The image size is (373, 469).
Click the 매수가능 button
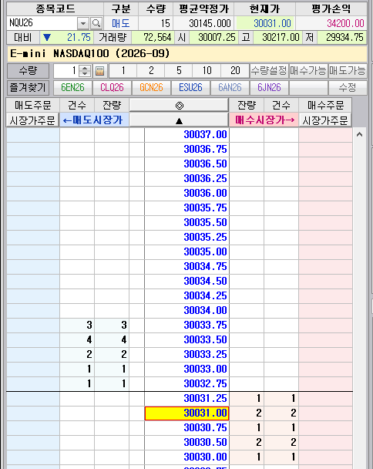pos(308,71)
